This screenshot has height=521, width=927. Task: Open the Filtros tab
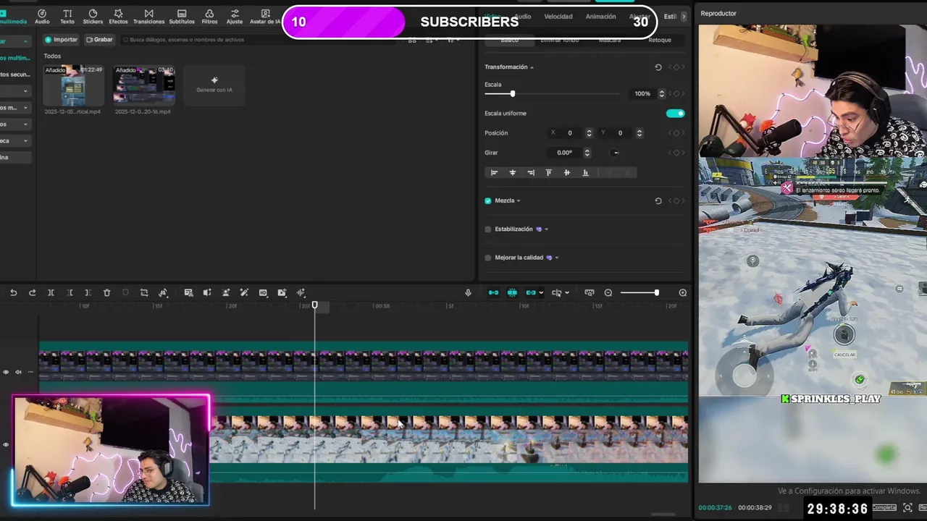[x=209, y=17]
